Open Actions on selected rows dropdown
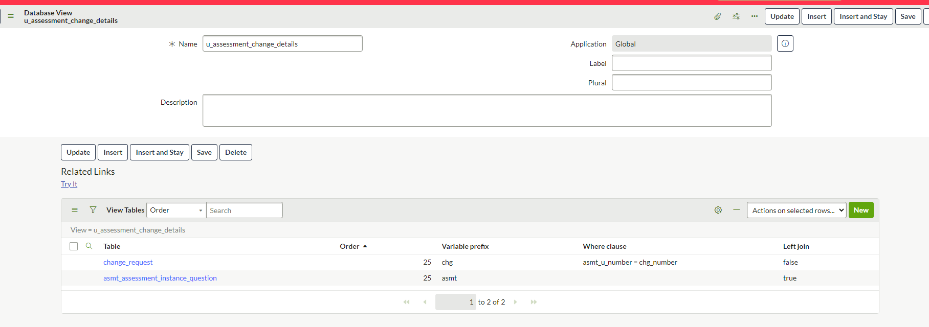The height and width of the screenshot is (327, 929). (797, 210)
